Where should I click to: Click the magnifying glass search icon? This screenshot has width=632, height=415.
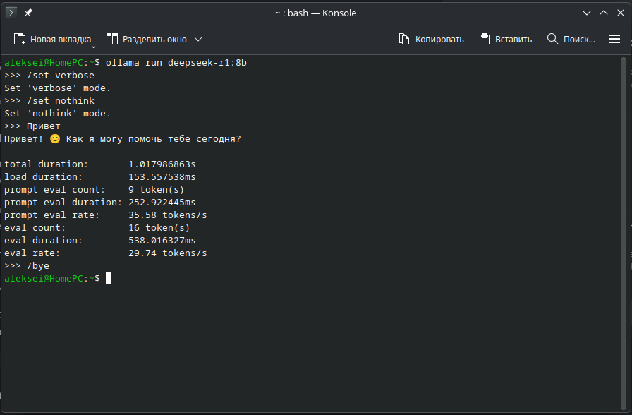552,39
